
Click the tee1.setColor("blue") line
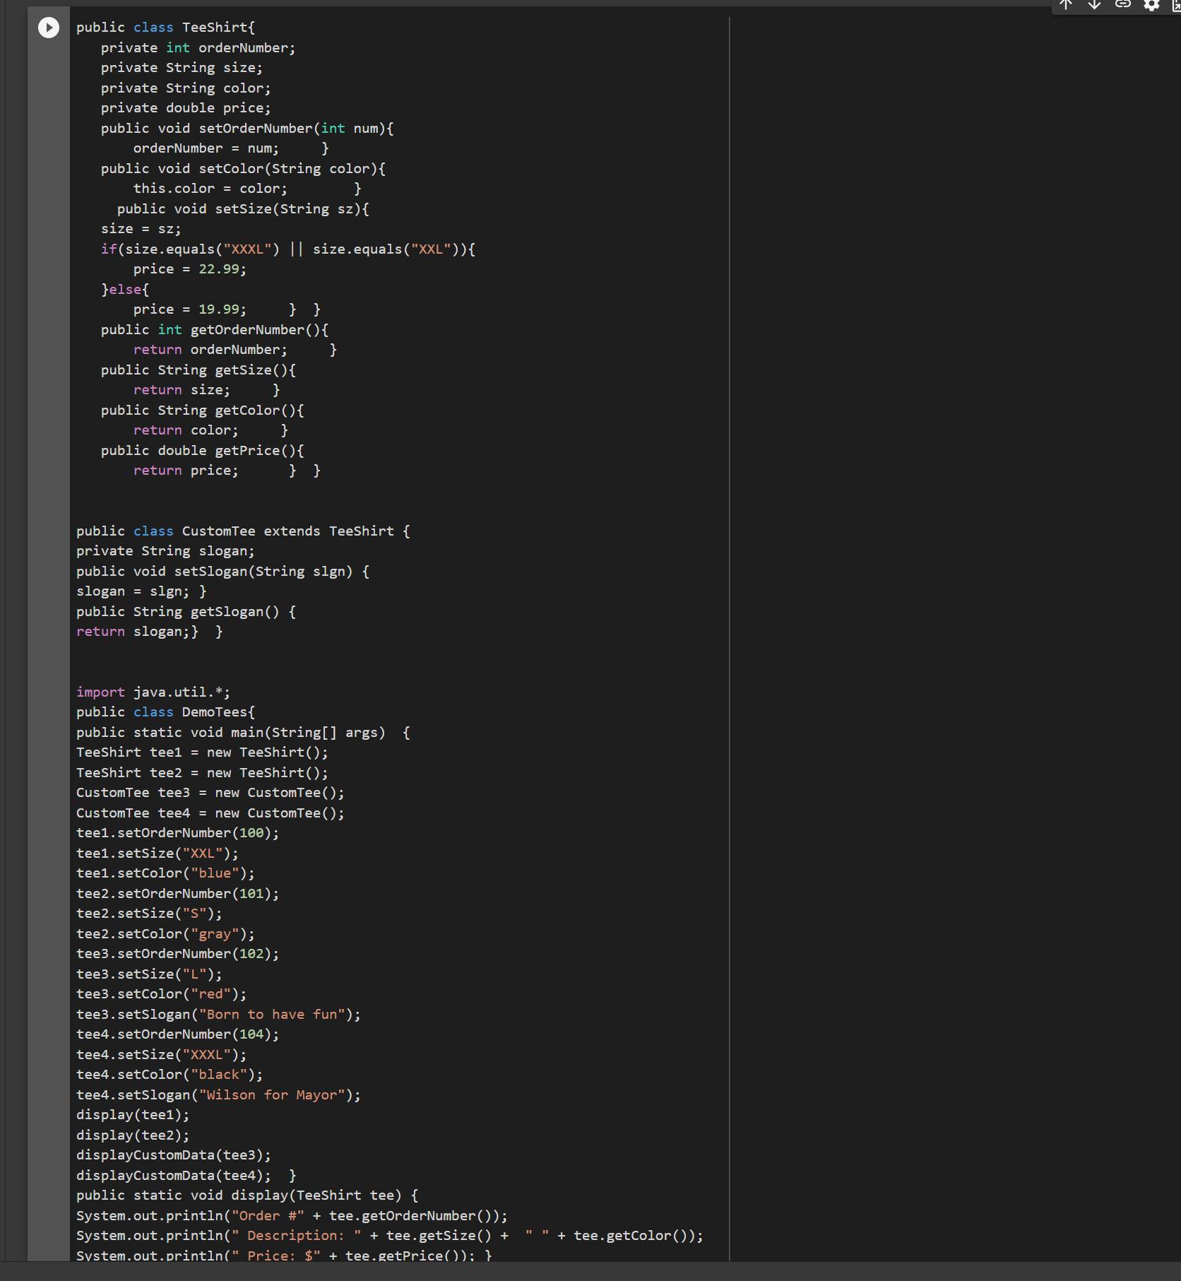(165, 873)
